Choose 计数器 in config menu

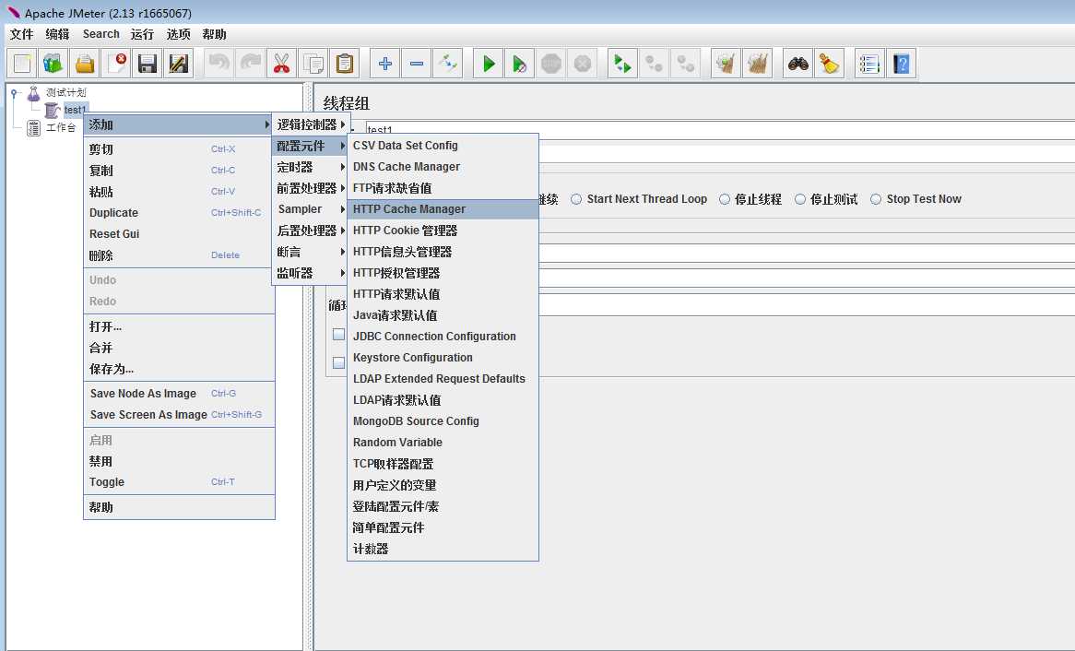point(443,549)
